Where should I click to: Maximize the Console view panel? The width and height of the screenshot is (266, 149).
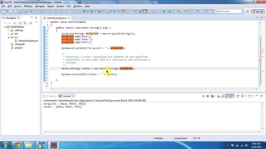pos(261,96)
